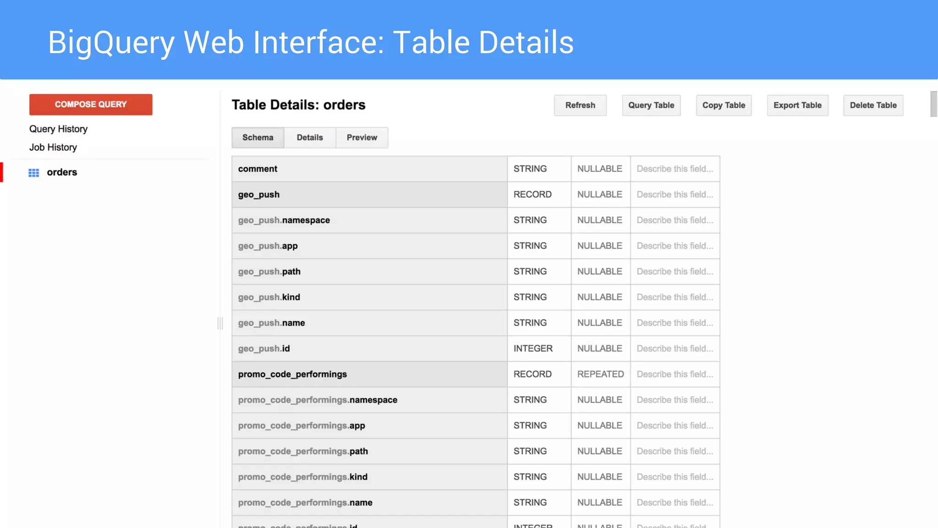Click the COMPOSE QUERY button

coord(91,104)
